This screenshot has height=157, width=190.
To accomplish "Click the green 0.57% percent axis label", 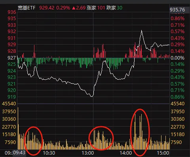I will point(177,84).
